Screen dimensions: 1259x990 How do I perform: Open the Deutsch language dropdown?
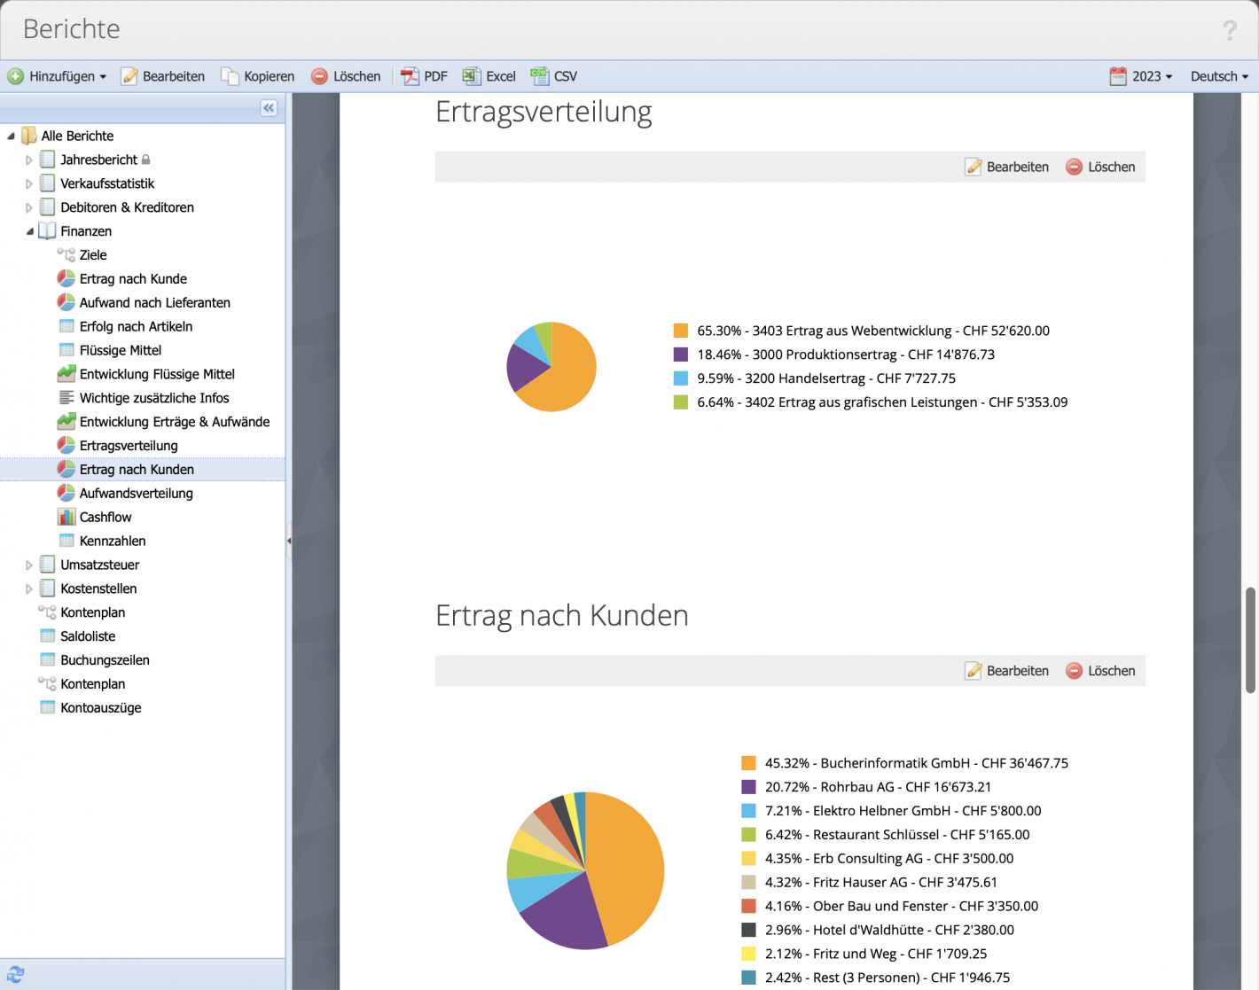pos(1218,76)
